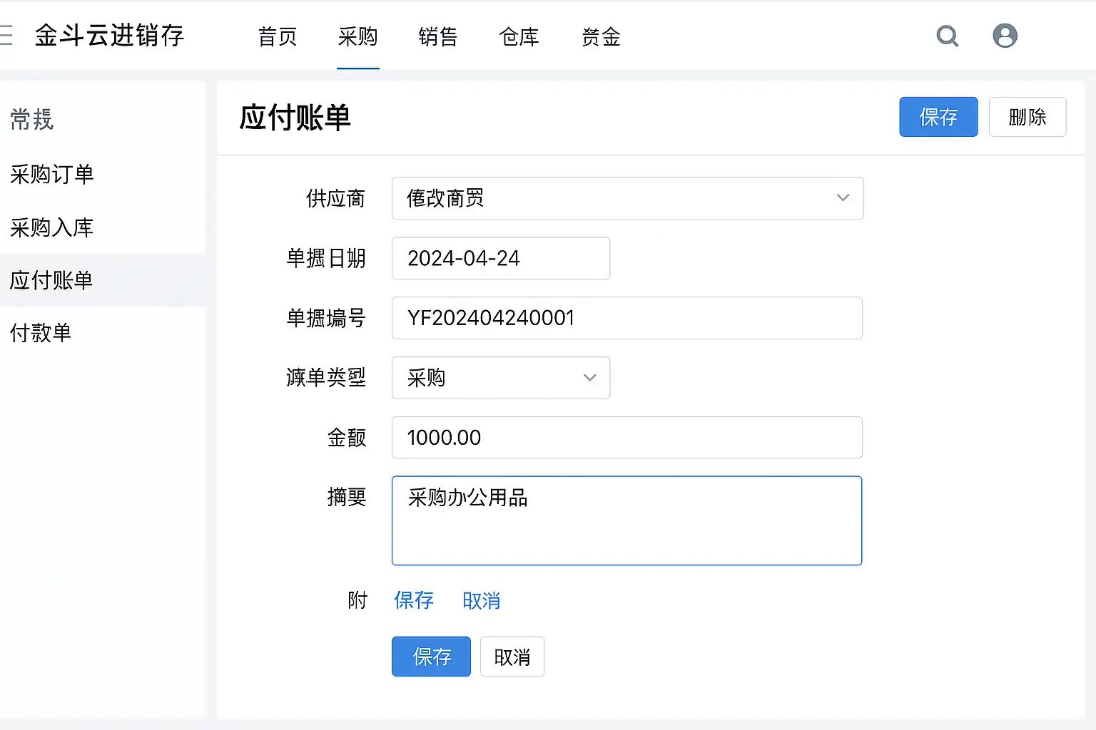Open the user account avatar icon

click(x=1005, y=36)
